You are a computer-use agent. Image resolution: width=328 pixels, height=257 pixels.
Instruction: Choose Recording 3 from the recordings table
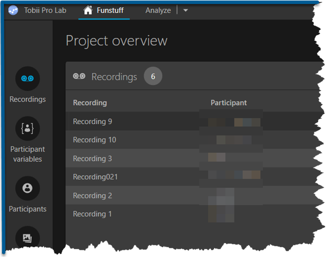[x=92, y=159]
